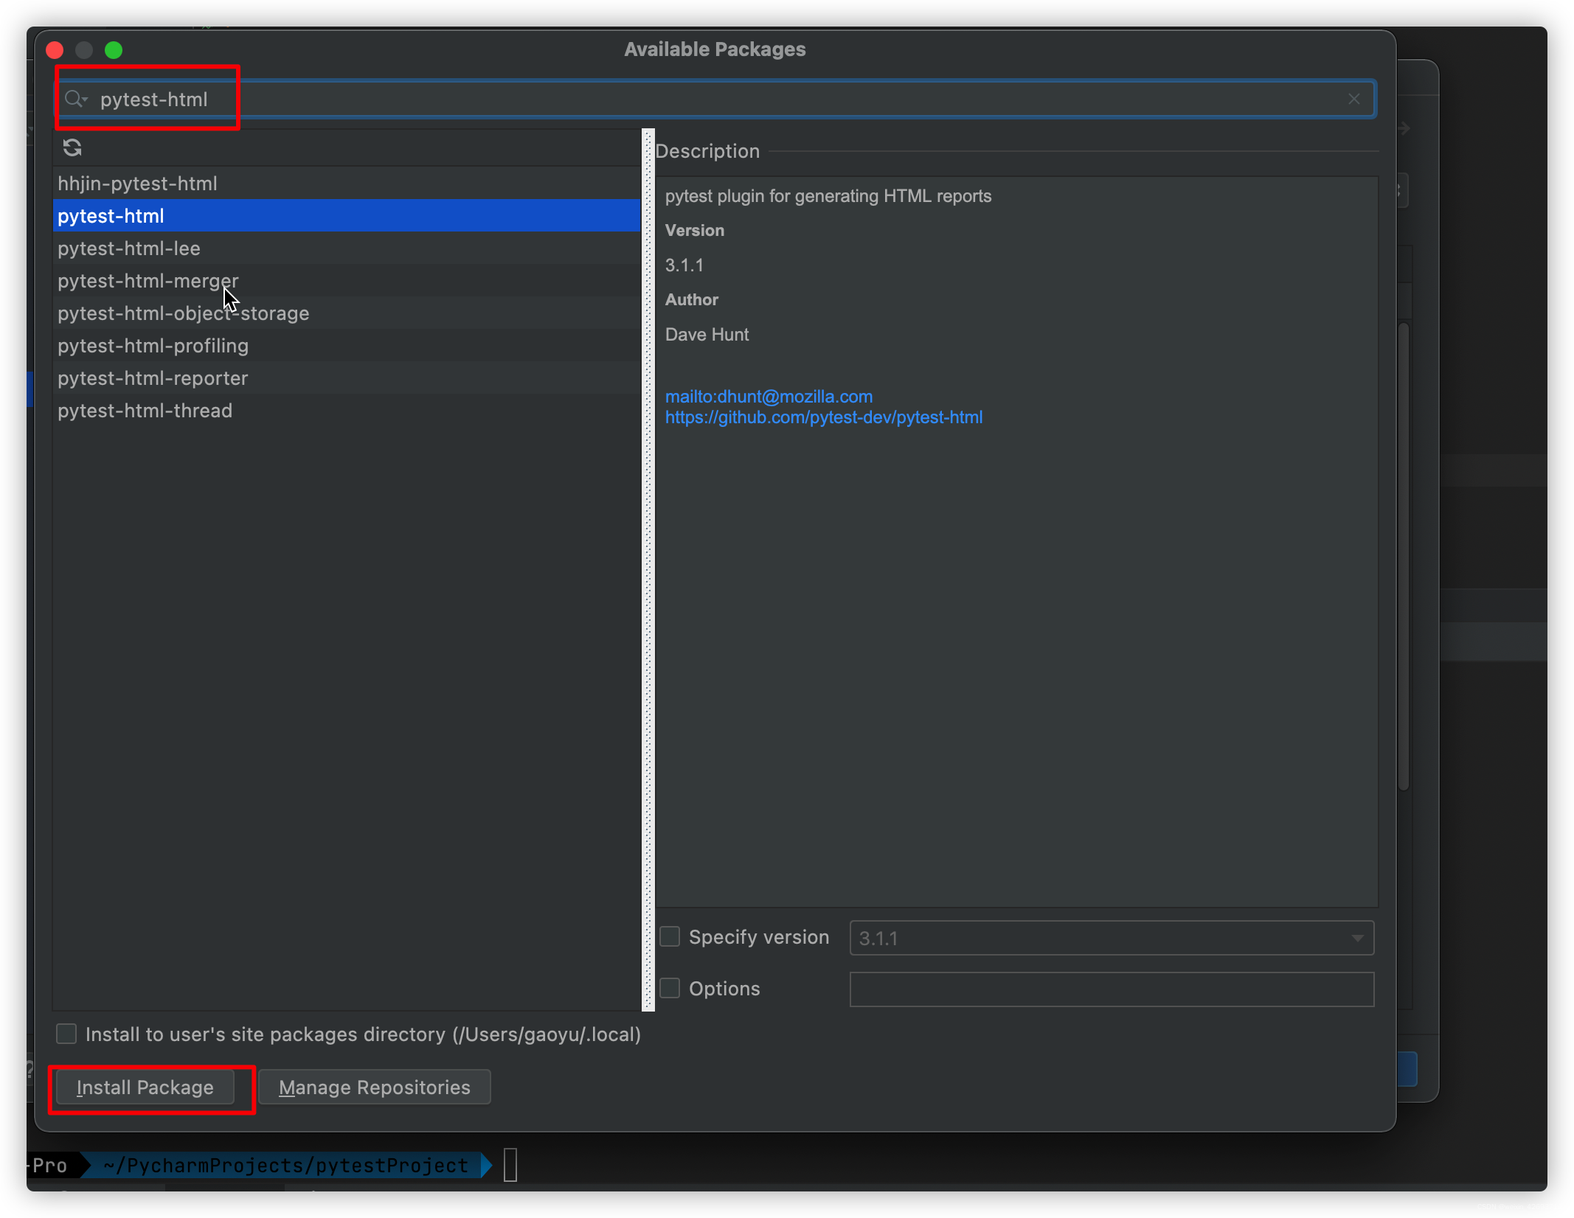Click the description text about HTML reports
The height and width of the screenshot is (1218, 1574).
[x=828, y=196]
